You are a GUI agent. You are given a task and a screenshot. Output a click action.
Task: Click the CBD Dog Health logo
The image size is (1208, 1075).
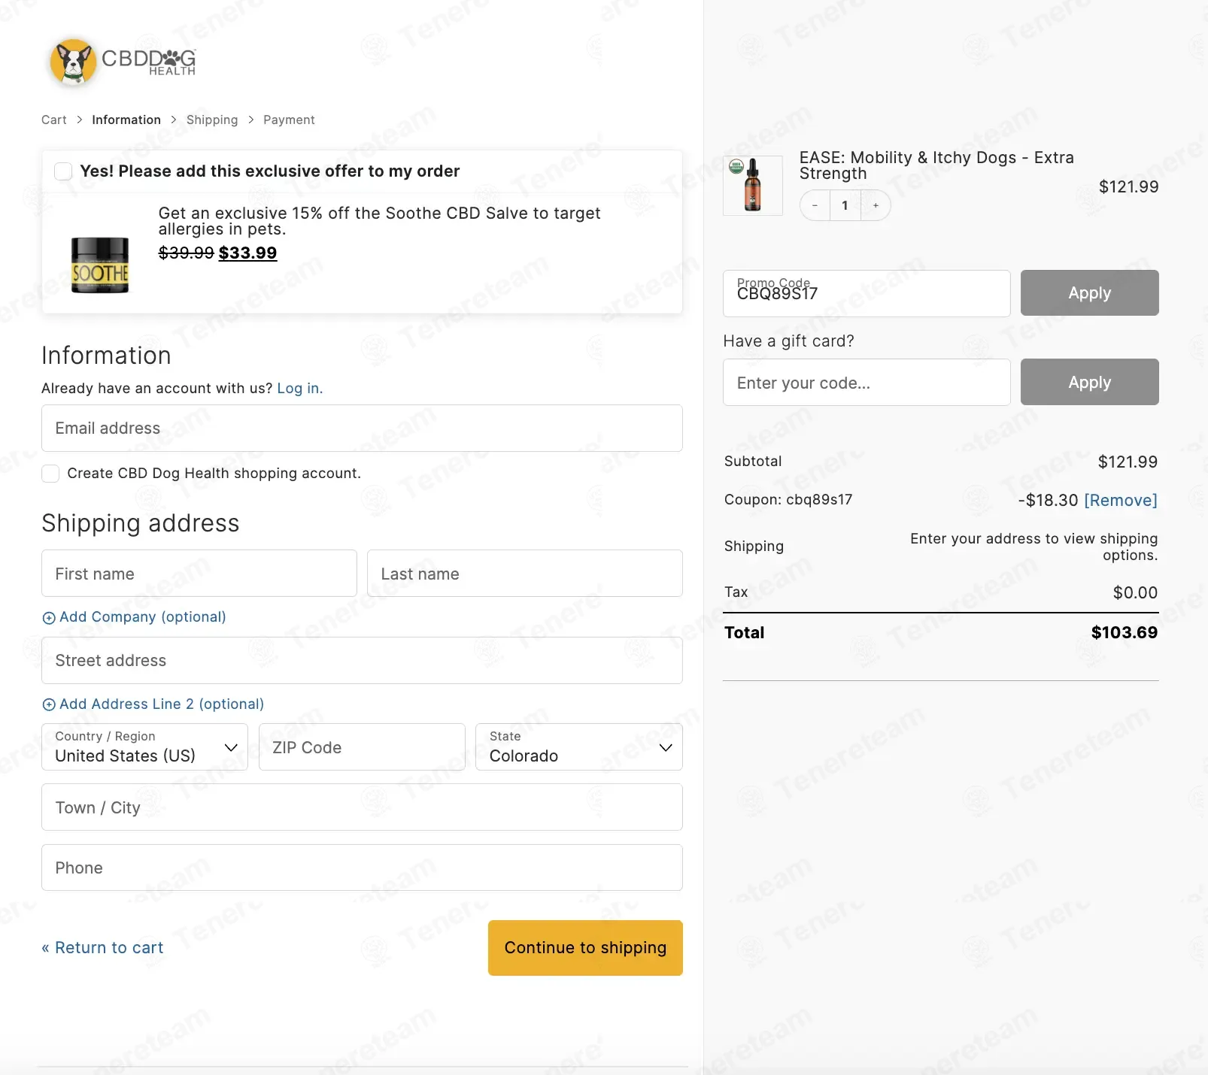click(x=123, y=62)
